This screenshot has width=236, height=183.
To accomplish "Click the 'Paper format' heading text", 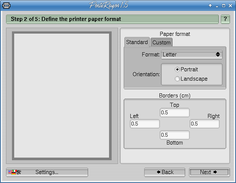I will (x=175, y=34).
